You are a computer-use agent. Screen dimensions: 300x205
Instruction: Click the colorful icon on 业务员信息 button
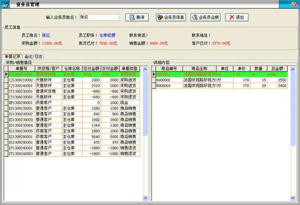[160, 17]
